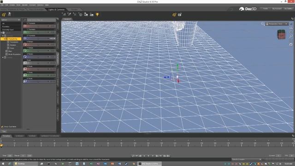
Task: Click the X Scale slider track
Action: [38, 69]
